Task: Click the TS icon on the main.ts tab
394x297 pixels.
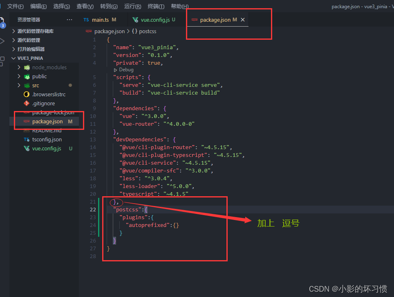Action: pos(87,19)
